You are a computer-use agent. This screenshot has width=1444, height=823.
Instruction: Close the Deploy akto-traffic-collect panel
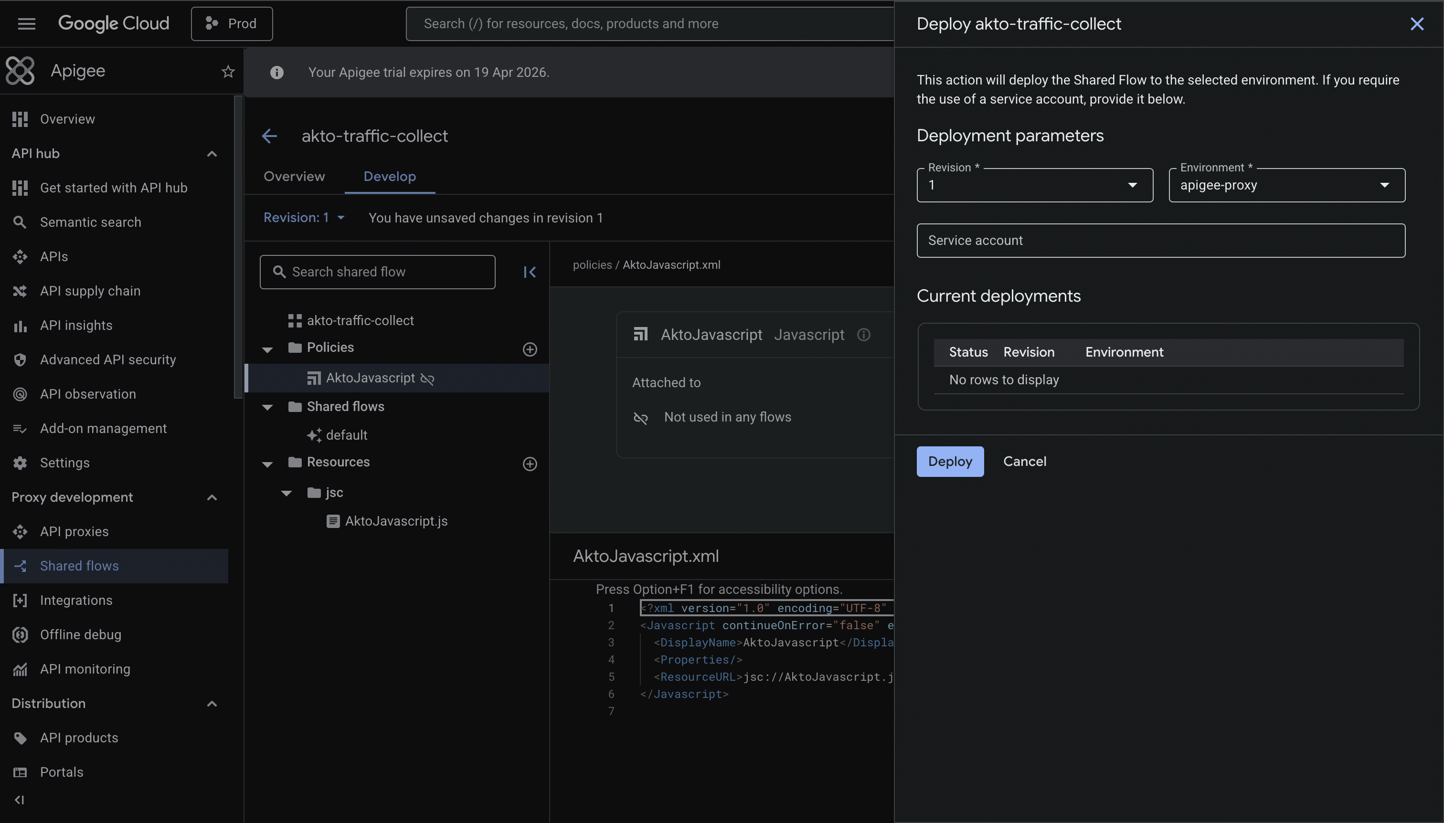click(x=1416, y=24)
